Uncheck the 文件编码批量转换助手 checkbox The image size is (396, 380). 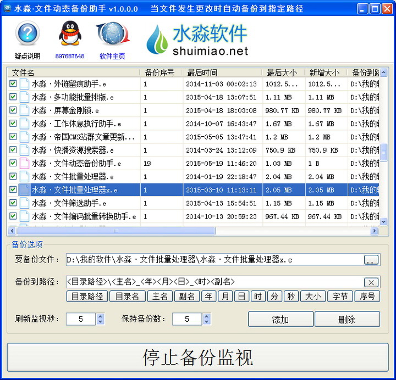pyautogui.click(x=13, y=216)
